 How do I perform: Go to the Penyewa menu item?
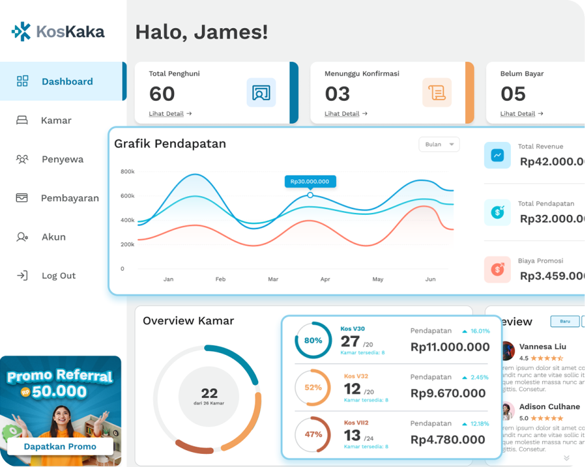(x=62, y=159)
